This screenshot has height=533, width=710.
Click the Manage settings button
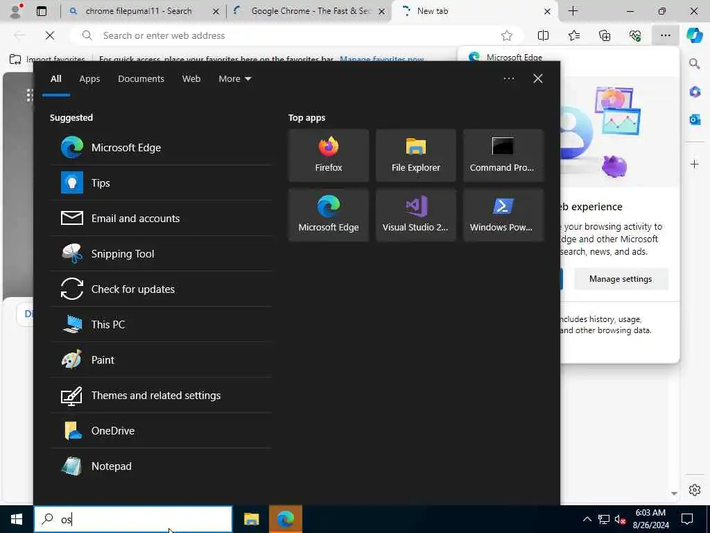click(x=621, y=279)
